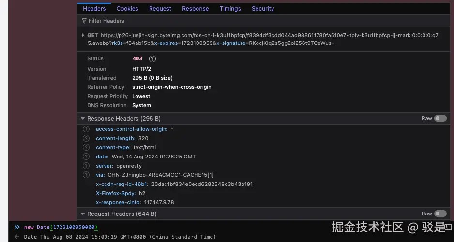This screenshot has width=454, height=242.
Task: Click the Filter Headers input field
Action: click(194, 21)
